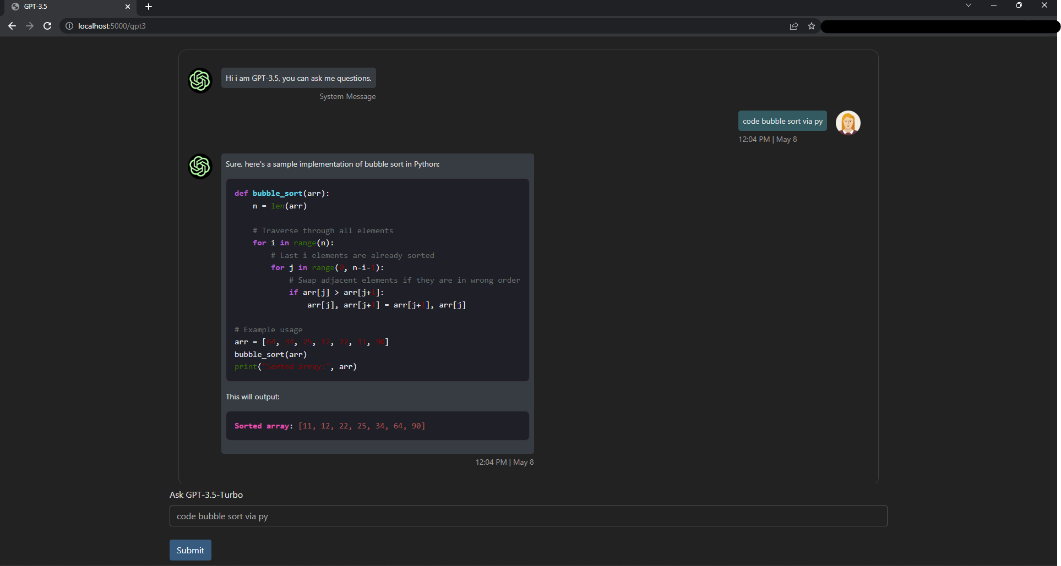The width and height of the screenshot is (1061, 566).
Task: Open the tab search chevron
Action: tap(968, 6)
